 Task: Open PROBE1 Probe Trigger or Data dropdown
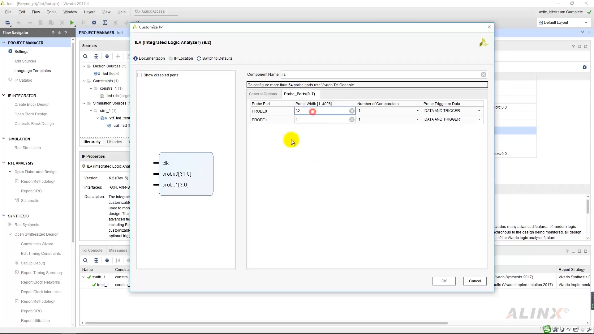pyautogui.click(x=479, y=119)
